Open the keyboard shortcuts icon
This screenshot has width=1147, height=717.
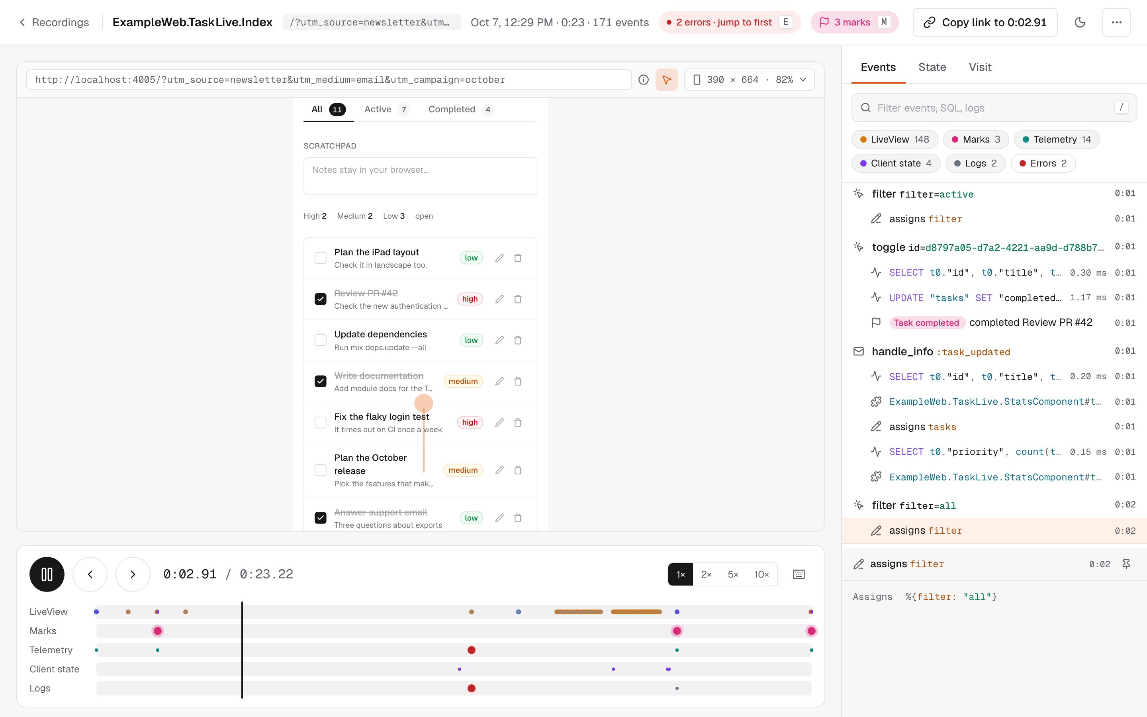(x=799, y=574)
